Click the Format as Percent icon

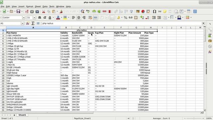pyautogui.click(x=125, y=18)
